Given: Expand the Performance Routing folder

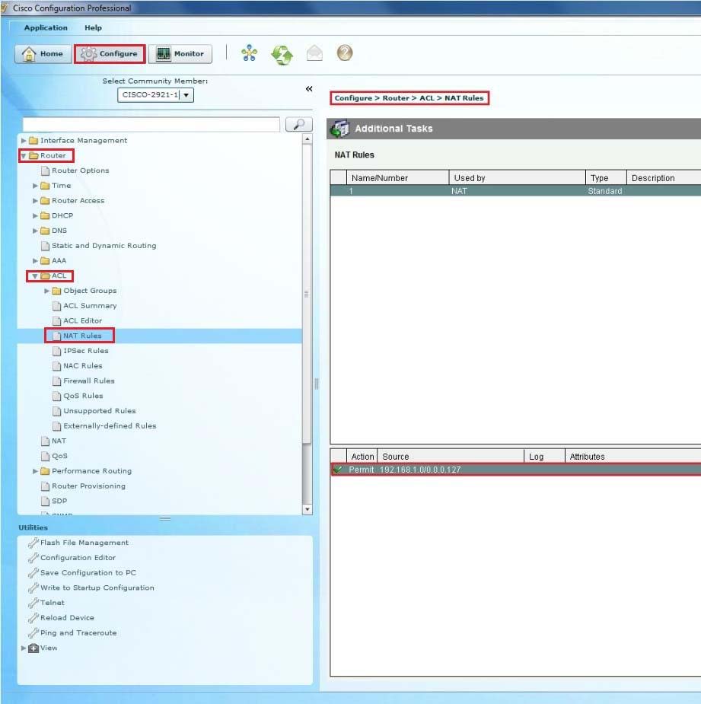Looking at the screenshot, I should point(35,471).
